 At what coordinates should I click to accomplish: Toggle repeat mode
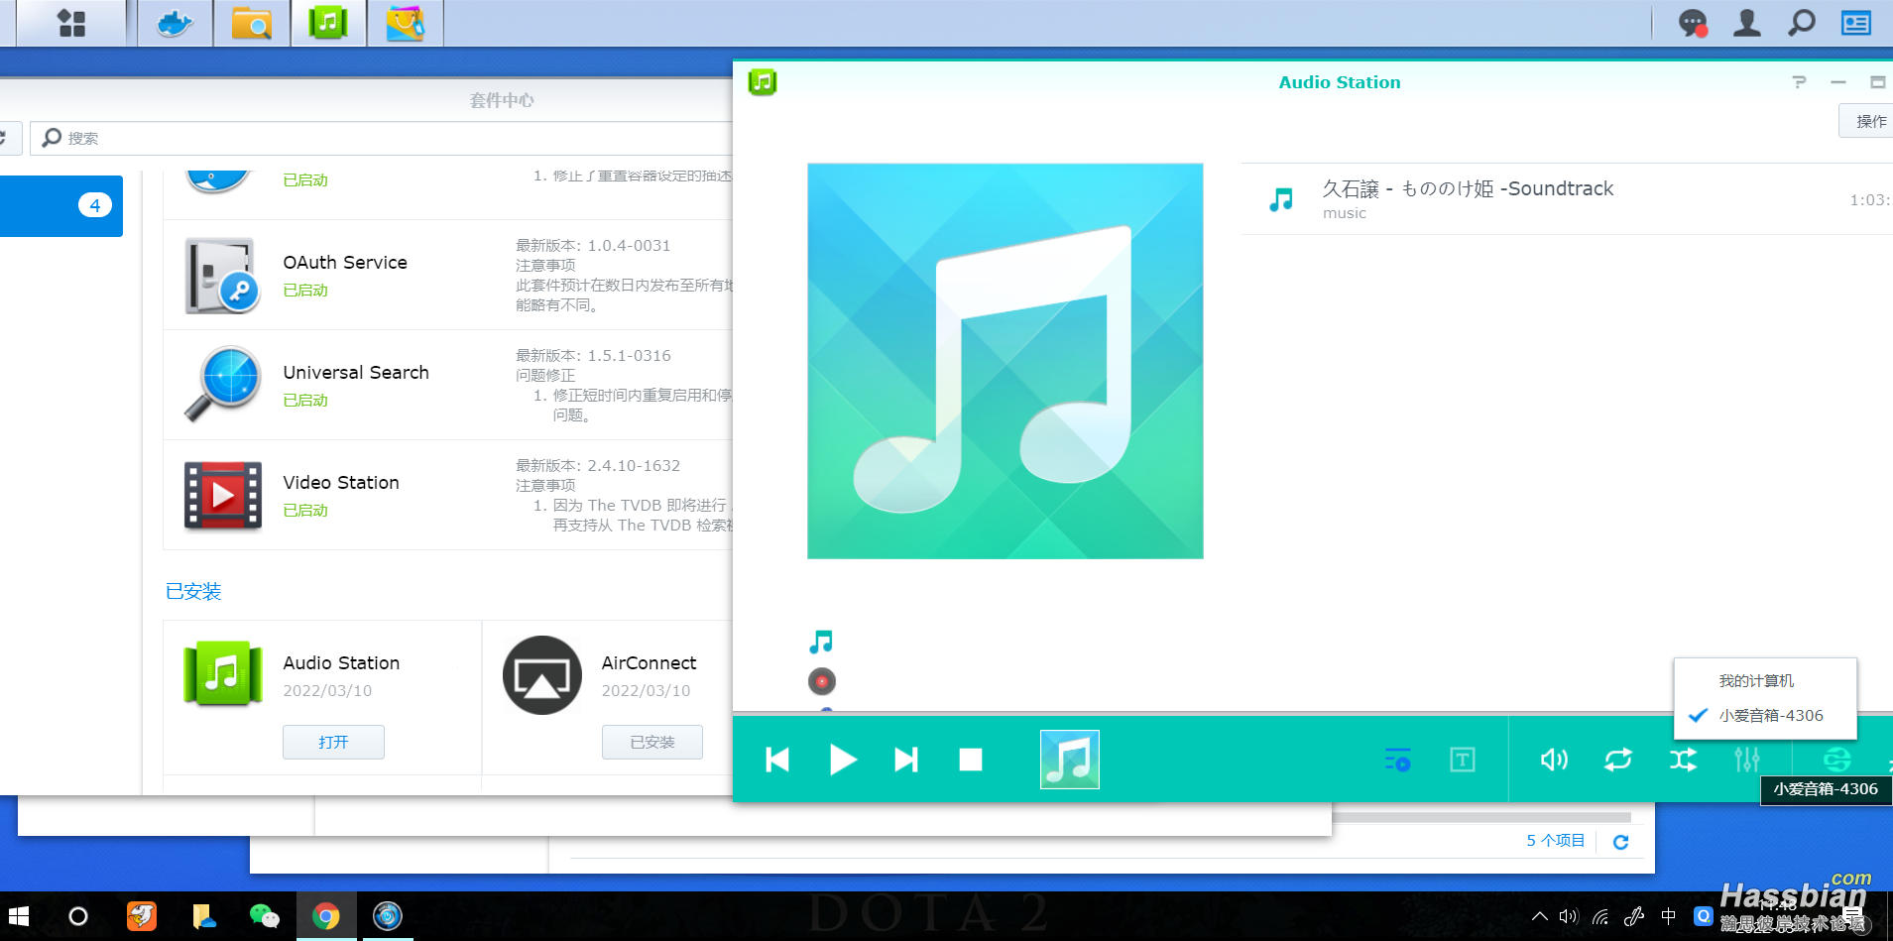point(1618,760)
